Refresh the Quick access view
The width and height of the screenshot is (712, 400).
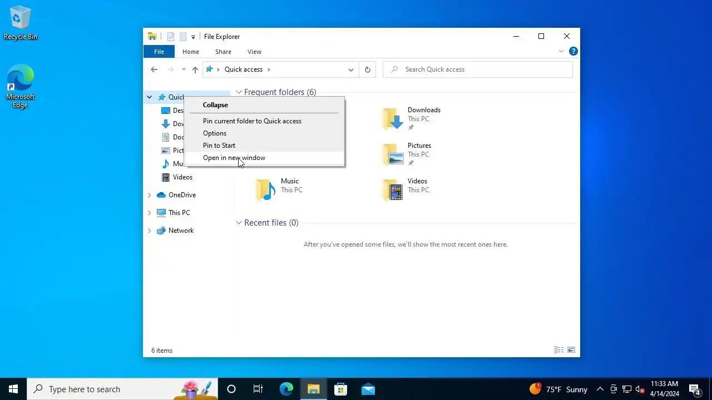click(367, 69)
